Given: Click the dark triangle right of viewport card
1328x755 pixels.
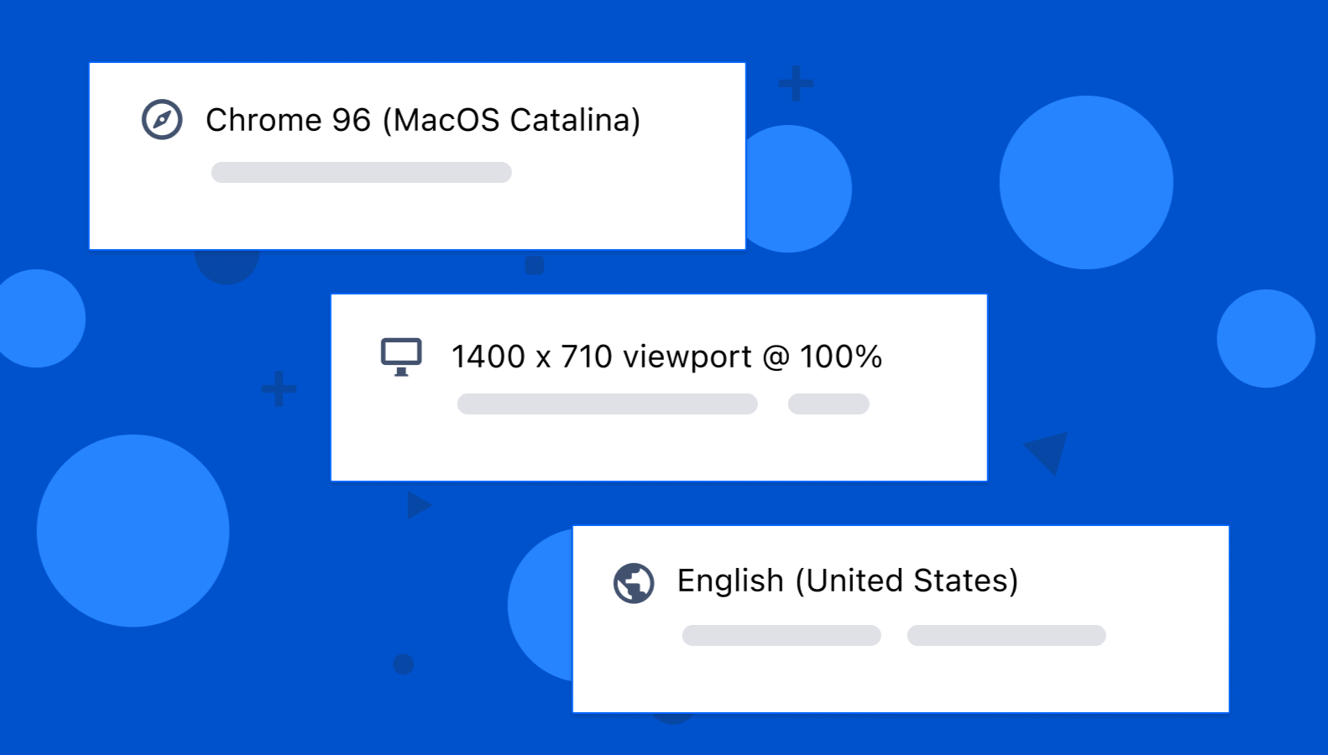Looking at the screenshot, I should 1048,450.
